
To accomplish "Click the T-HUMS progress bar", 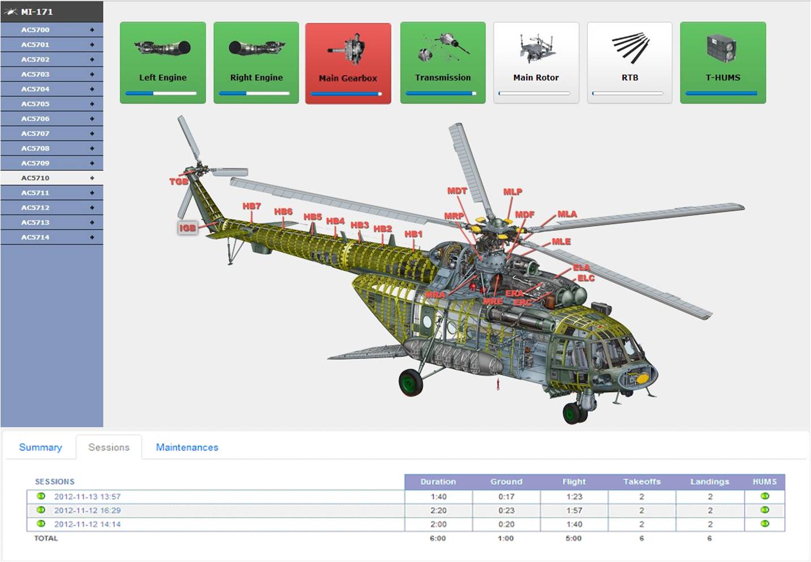I will point(721,93).
